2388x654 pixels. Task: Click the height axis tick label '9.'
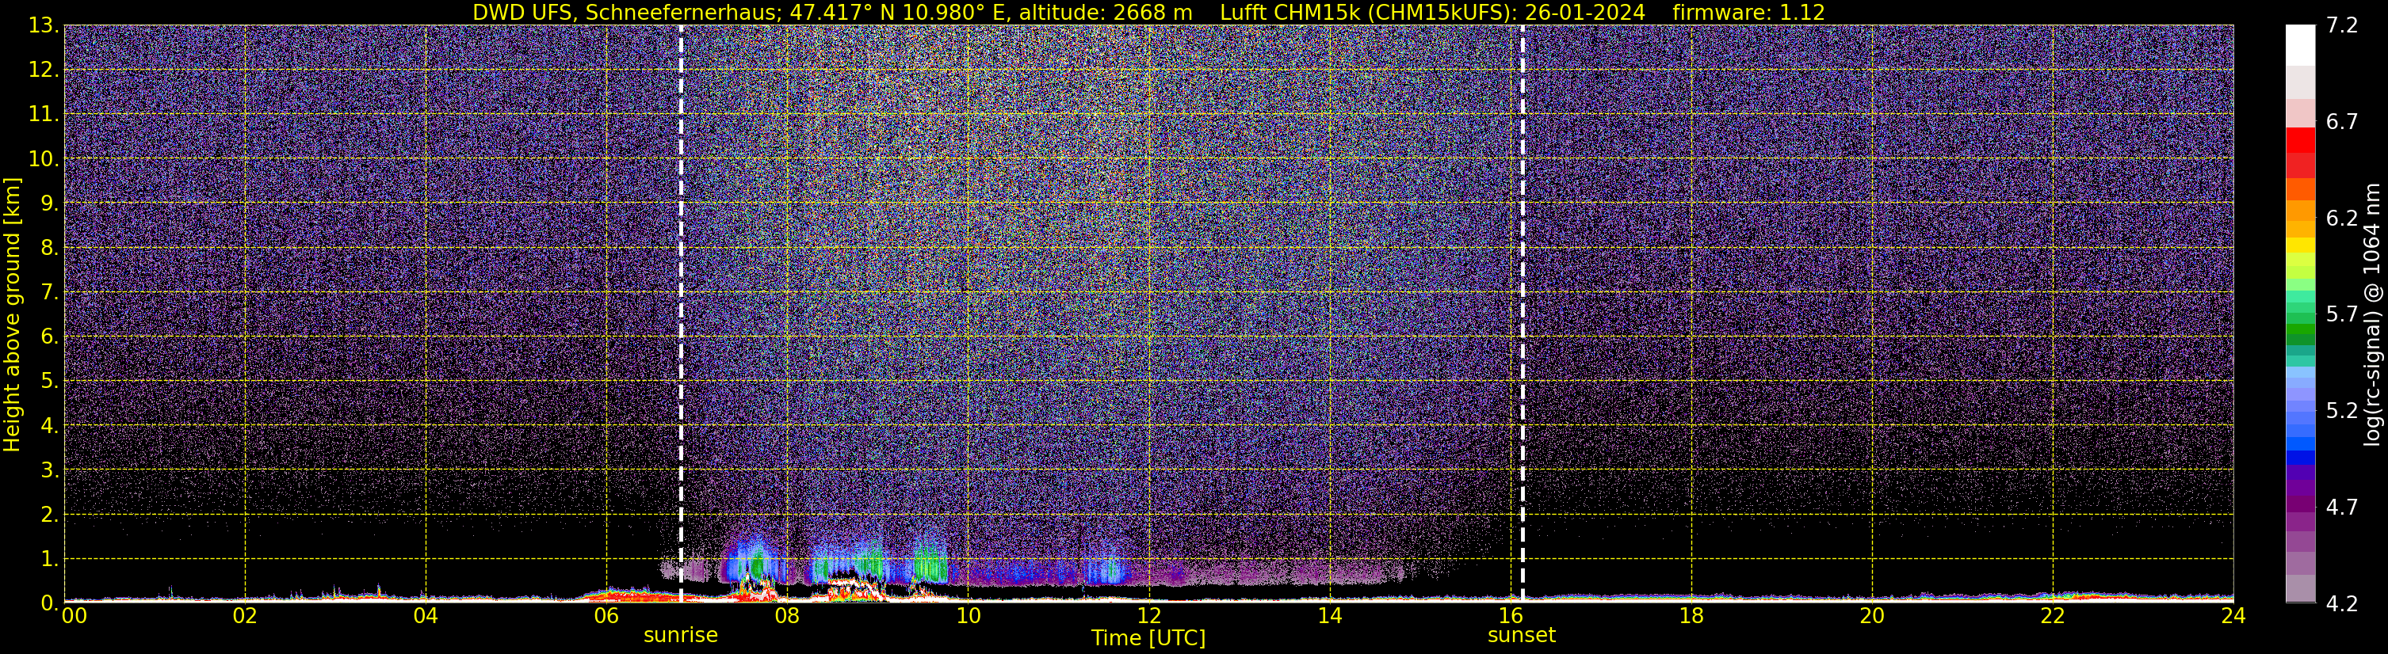tap(50, 203)
